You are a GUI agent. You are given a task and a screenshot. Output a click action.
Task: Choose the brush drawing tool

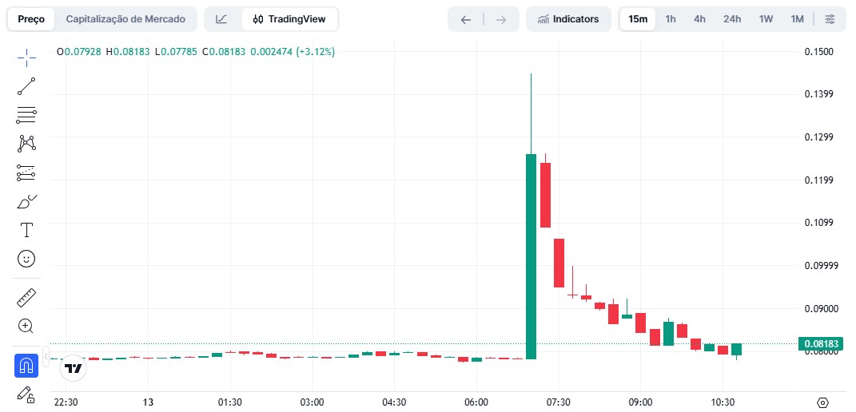coord(26,201)
